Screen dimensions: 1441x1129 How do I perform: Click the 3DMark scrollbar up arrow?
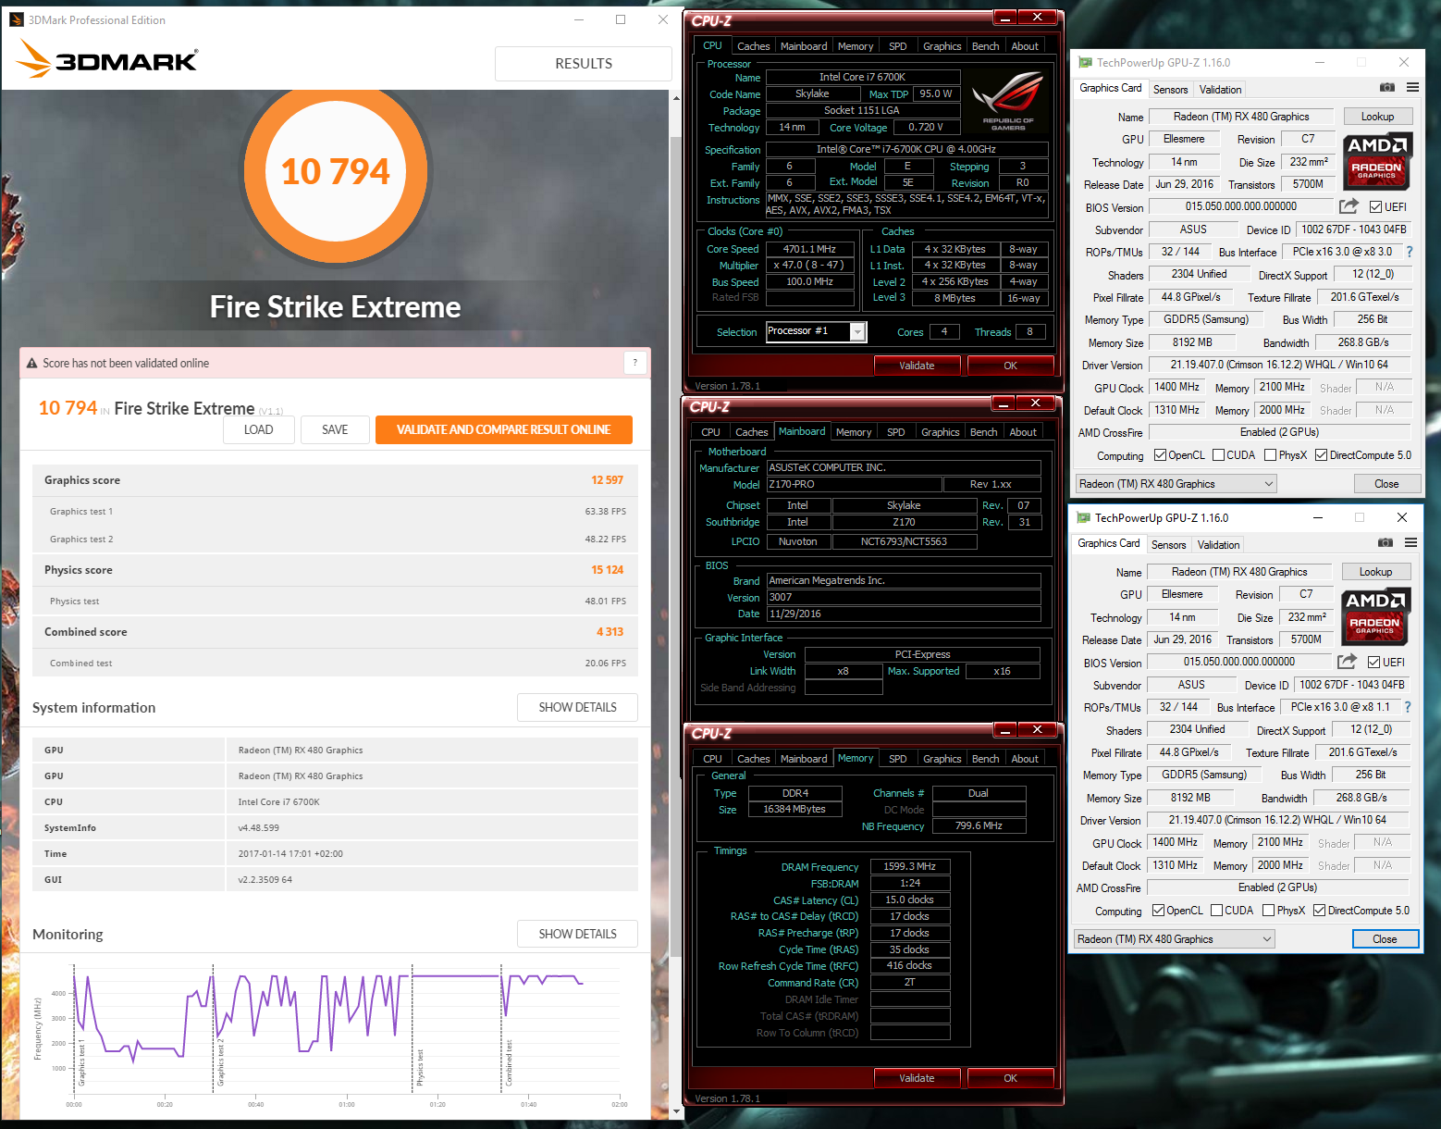(676, 97)
